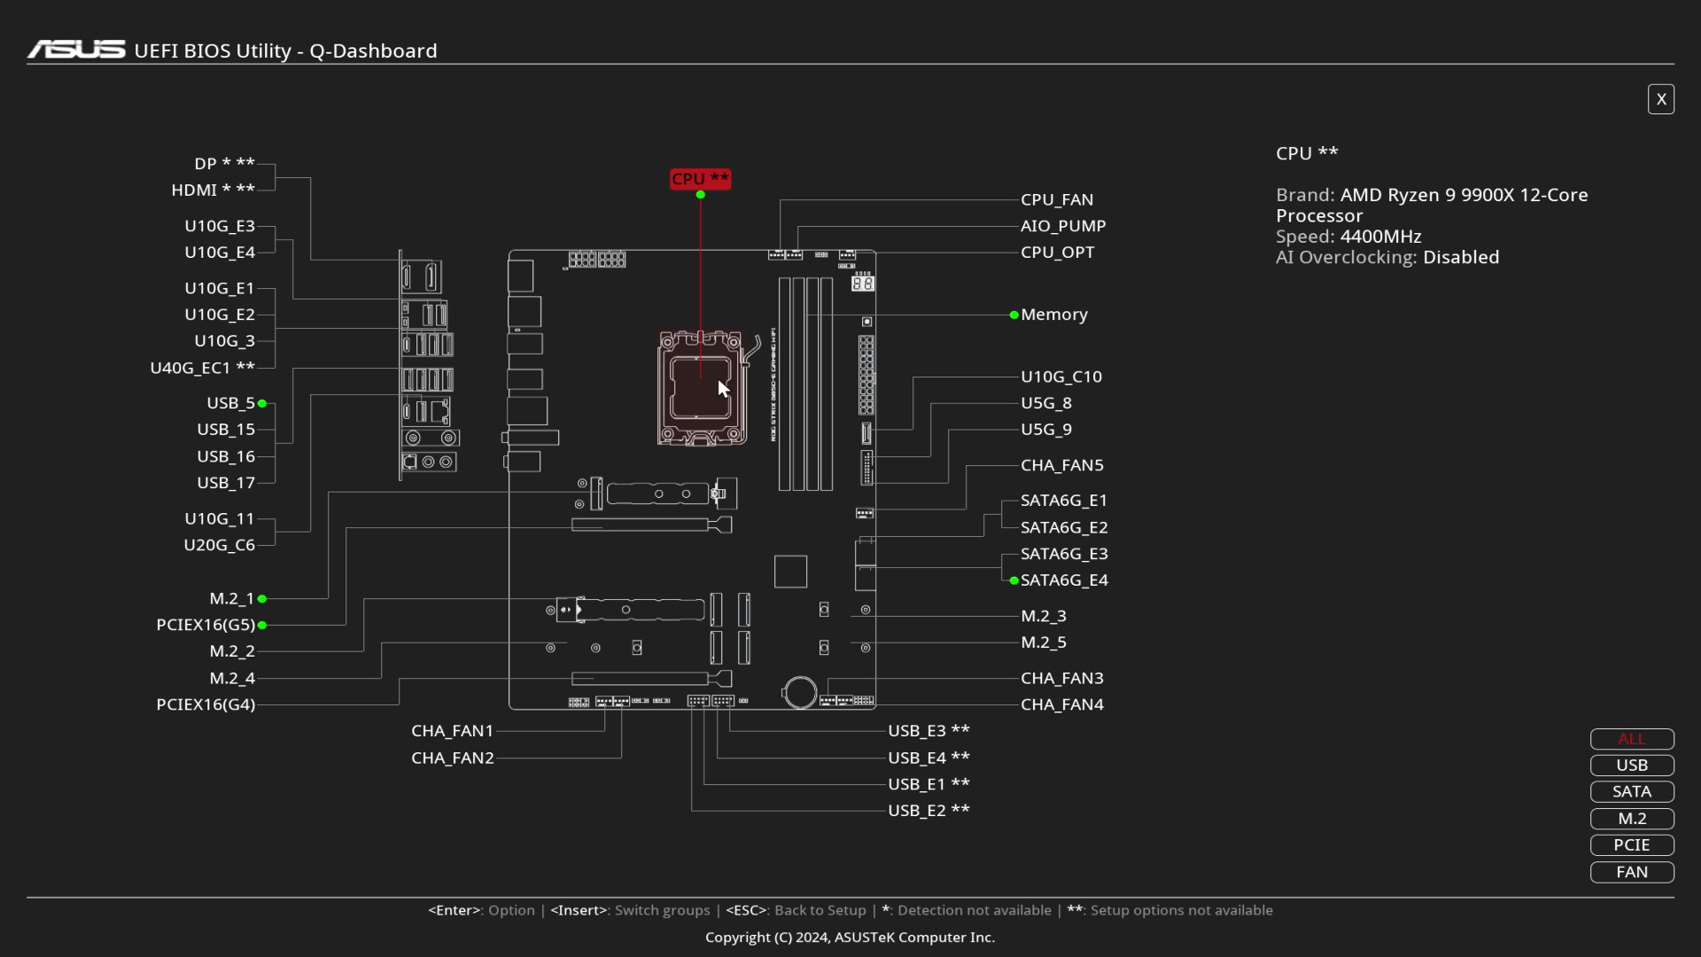Show only FAN headers
Image resolution: width=1701 pixels, height=957 pixels.
(1631, 872)
